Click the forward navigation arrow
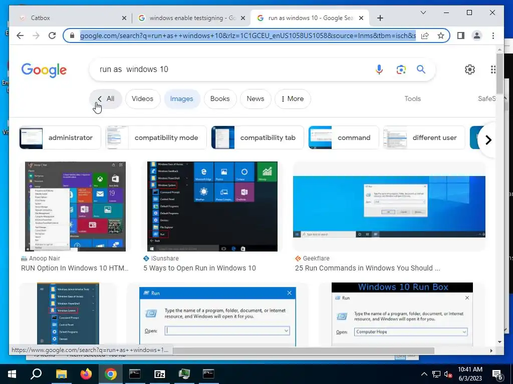513x384 pixels. [36, 35]
